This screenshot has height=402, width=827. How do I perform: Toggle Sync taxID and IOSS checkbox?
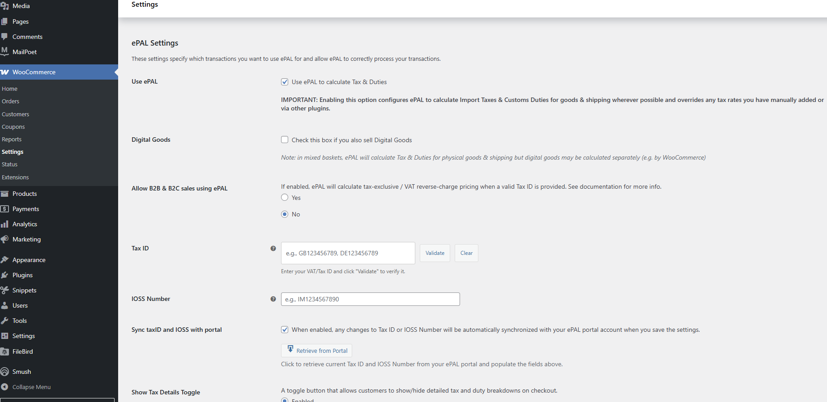pyautogui.click(x=285, y=330)
